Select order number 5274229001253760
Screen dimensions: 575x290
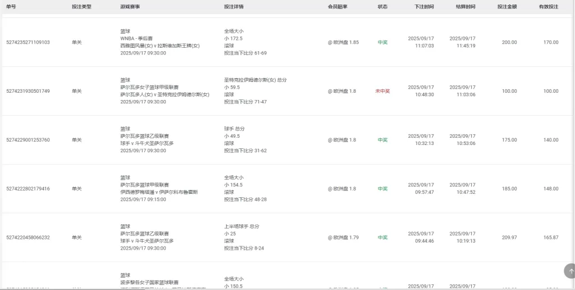click(x=28, y=140)
